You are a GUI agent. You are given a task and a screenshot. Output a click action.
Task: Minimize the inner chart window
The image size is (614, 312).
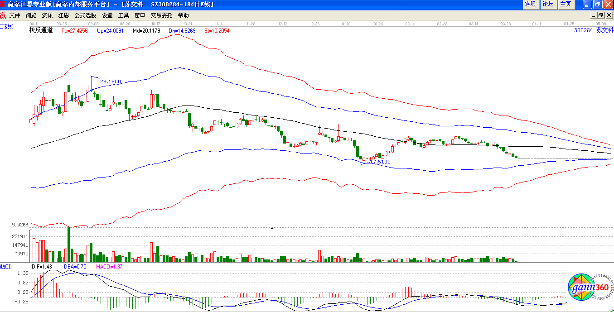593,15
